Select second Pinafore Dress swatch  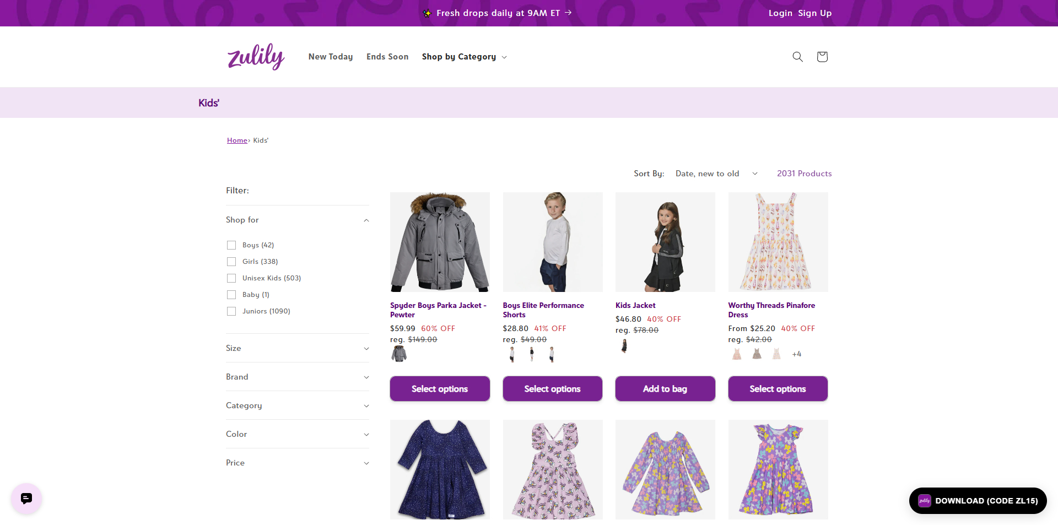pos(757,354)
